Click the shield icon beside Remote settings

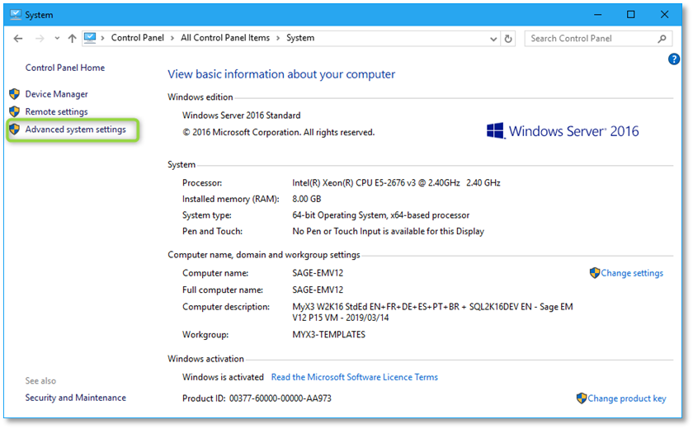coord(15,111)
